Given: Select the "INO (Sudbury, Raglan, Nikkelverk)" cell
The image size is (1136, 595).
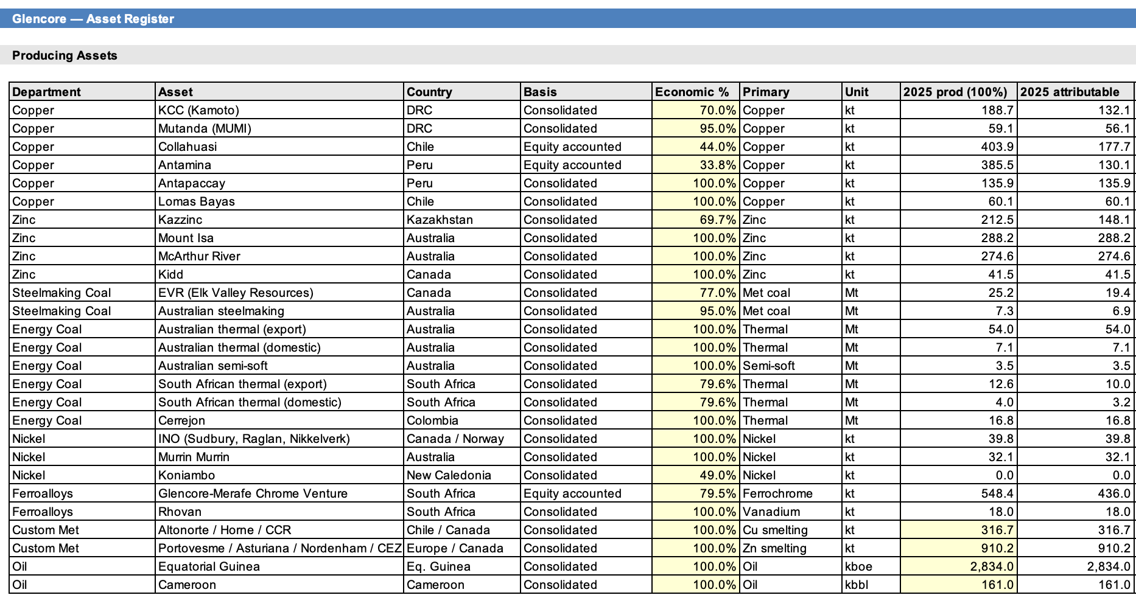Looking at the screenshot, I should pyautogui.click(x=279, y=439).
